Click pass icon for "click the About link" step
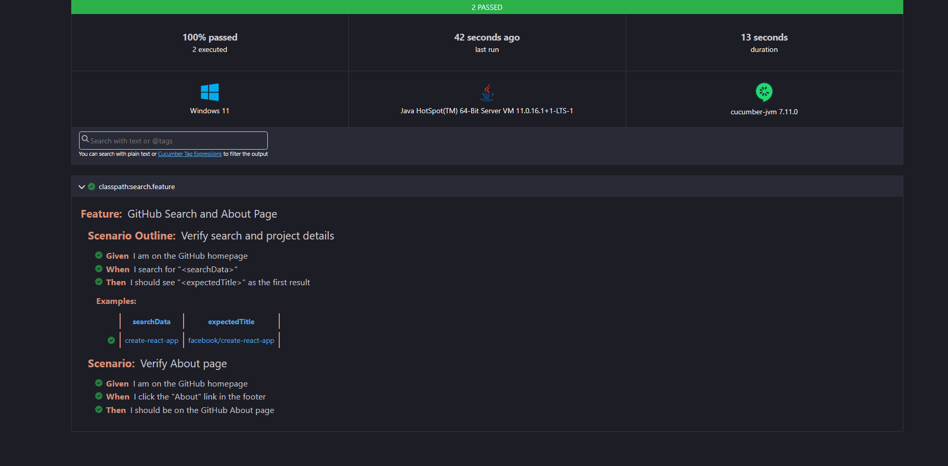Viewport: 948px width, 466px height. point(99,396)
